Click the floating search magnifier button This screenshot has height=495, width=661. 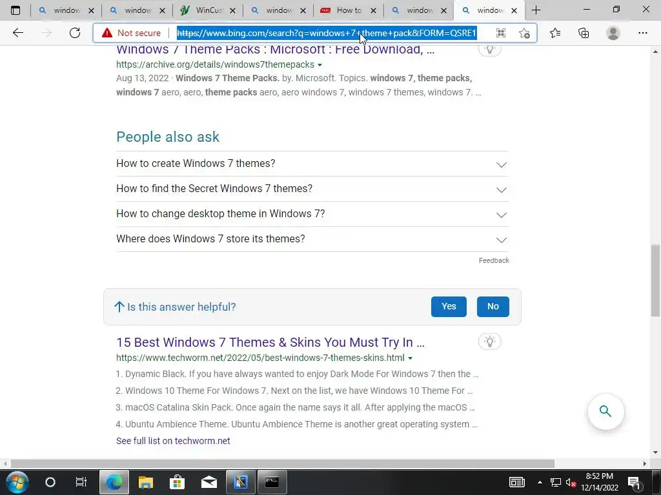pyautogui.click(x=605, y=411)
